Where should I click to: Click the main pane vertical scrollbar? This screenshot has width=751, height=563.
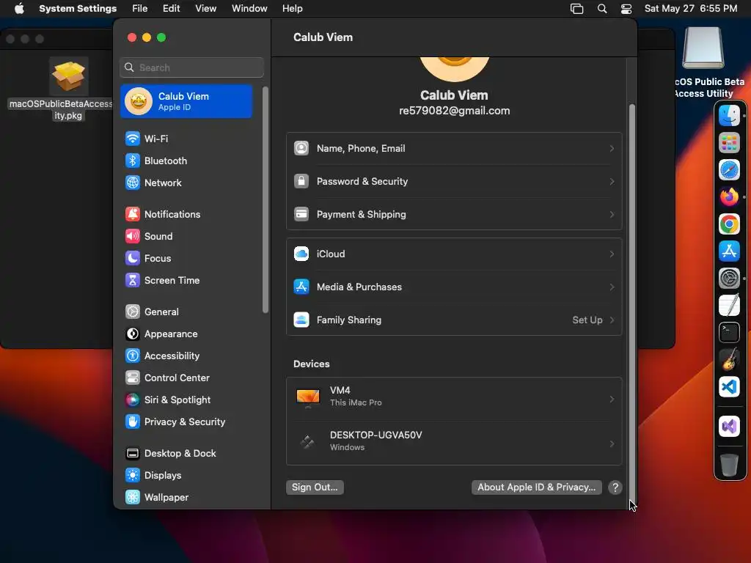pos(631,303)
